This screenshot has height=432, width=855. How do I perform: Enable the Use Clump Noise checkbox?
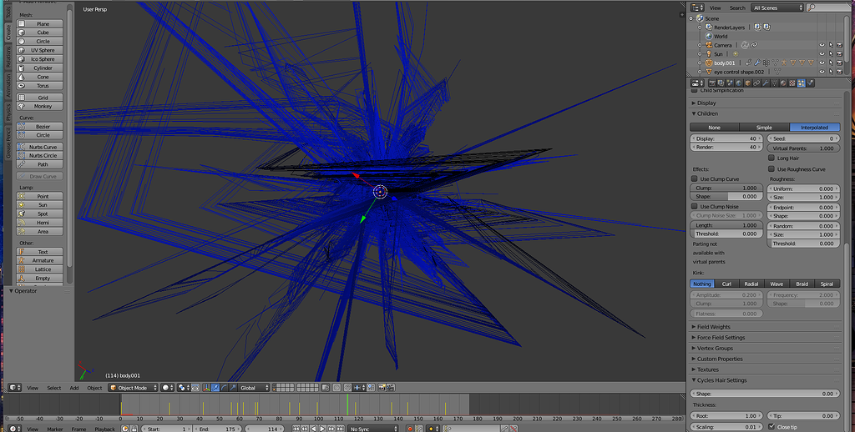(x=695, y=207)
